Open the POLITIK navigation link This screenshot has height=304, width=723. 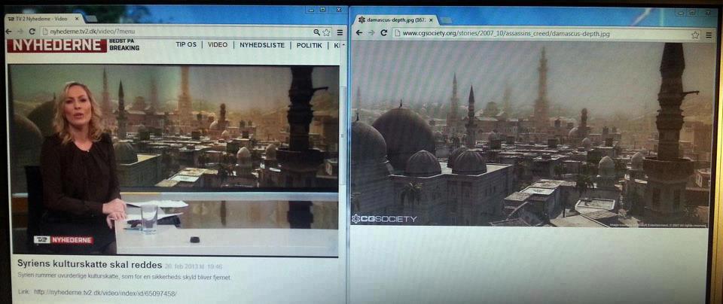(x=310, y=45)
